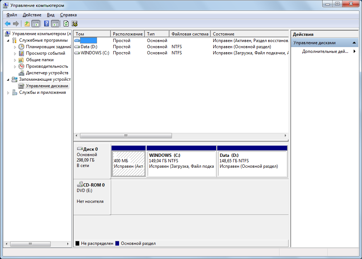Open Дополнительные действия submenu
The image size is (362, 259).
click(x=325, y=51)
